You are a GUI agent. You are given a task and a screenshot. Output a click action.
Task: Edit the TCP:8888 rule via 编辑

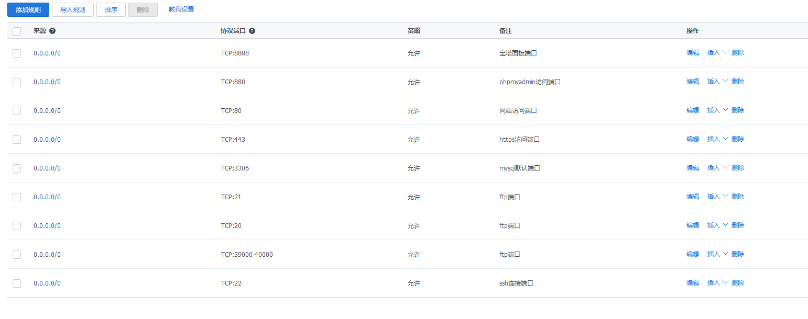693,53
